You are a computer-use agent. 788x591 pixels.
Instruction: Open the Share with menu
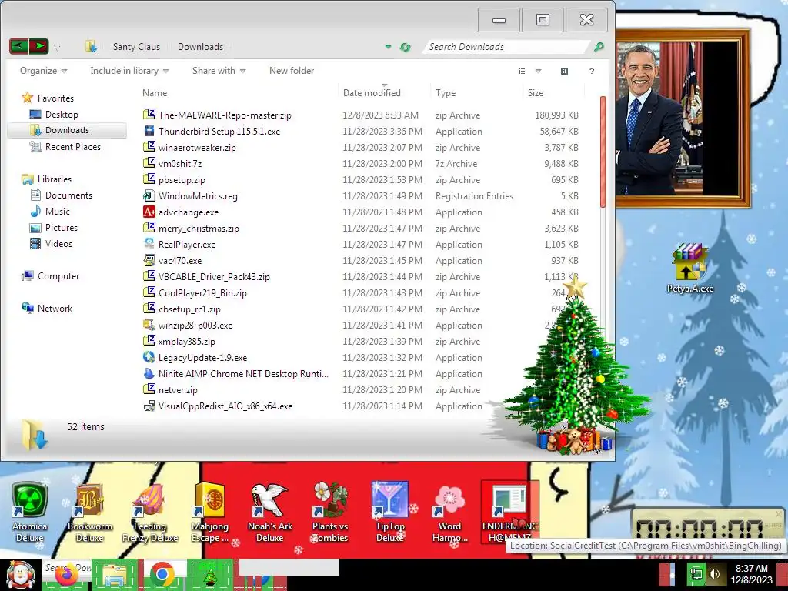point(219,71)
